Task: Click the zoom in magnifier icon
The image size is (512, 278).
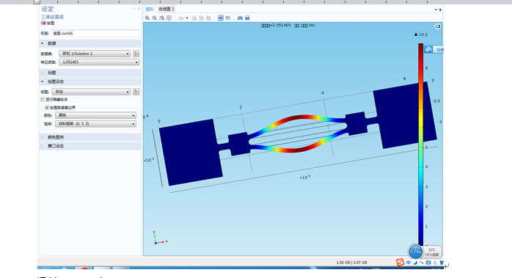Action: 147,18
